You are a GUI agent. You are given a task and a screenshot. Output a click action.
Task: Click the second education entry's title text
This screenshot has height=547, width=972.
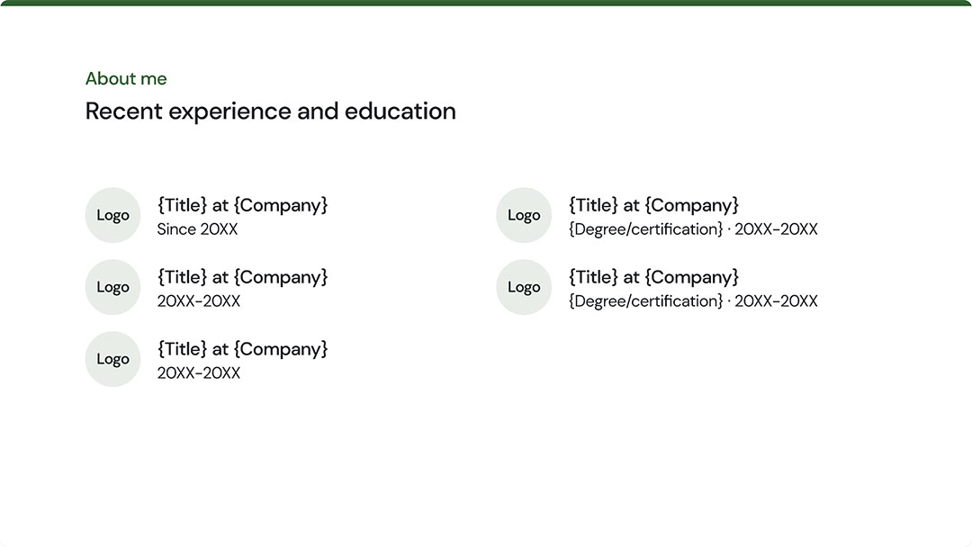[x=653, y=277]
